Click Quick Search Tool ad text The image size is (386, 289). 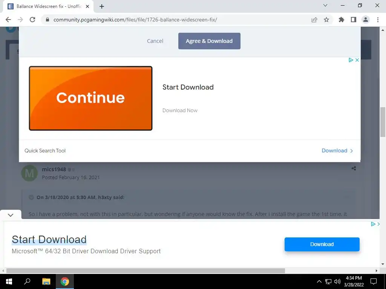pyautogui.click(x=45, y=151)
